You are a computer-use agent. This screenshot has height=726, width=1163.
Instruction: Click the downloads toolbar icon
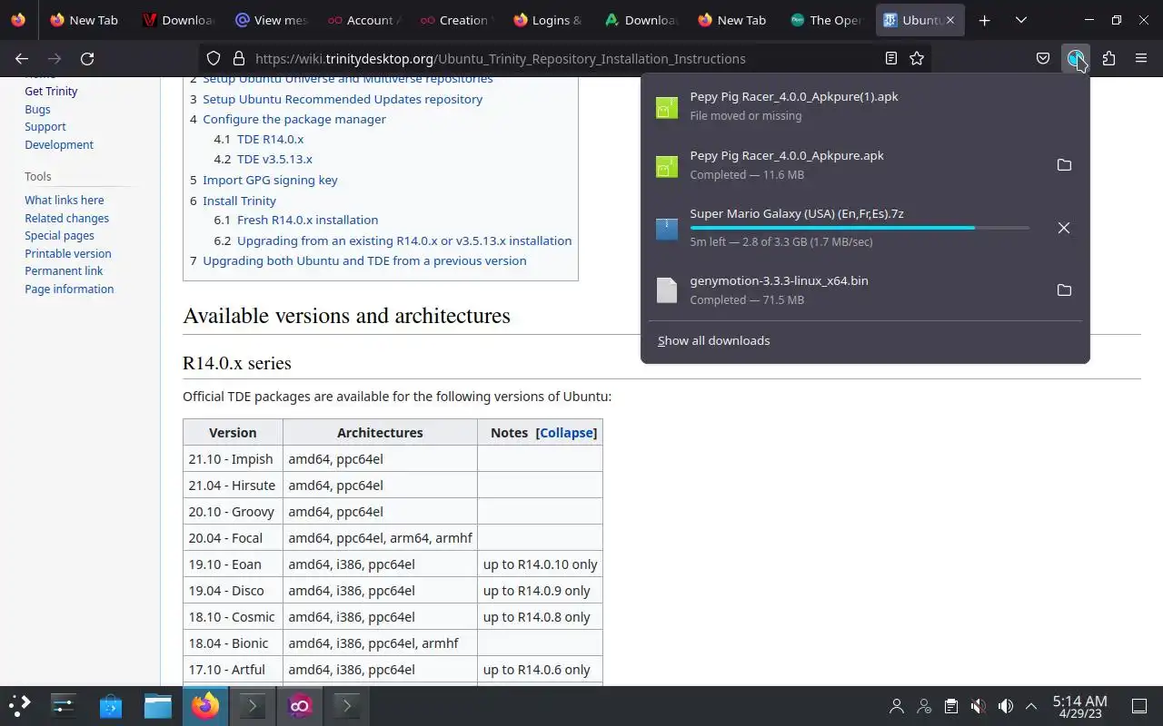pos(1076,58)
